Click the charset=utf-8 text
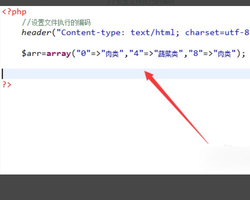 [x=217, y=32]
